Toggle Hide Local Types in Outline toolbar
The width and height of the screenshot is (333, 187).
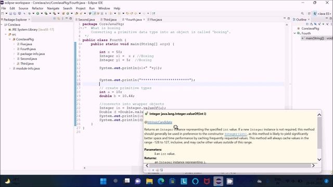(x=327, y=24)
